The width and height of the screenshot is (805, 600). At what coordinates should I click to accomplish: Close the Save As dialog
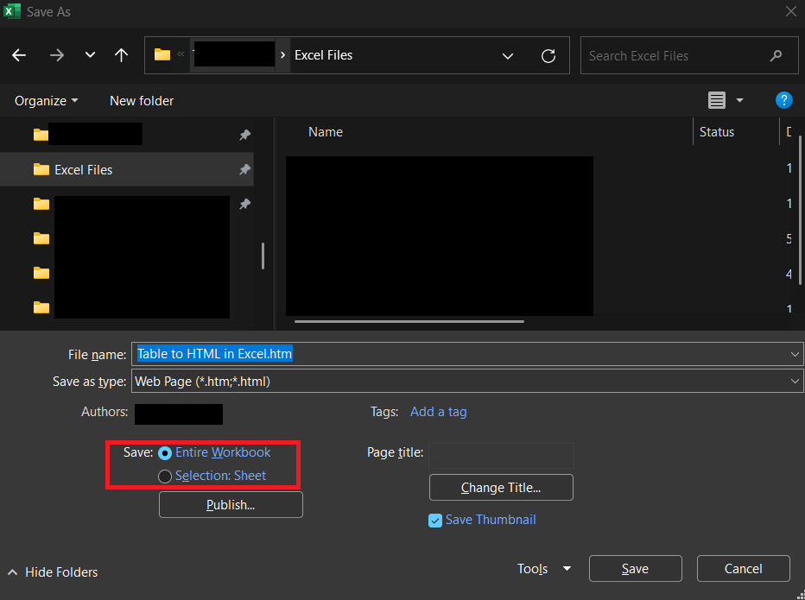(x=790, y=11)
